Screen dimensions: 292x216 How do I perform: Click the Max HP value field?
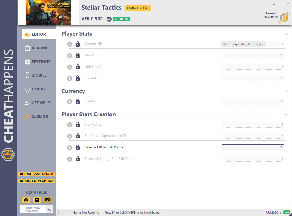pyautogui.click(x=253, y=55)
